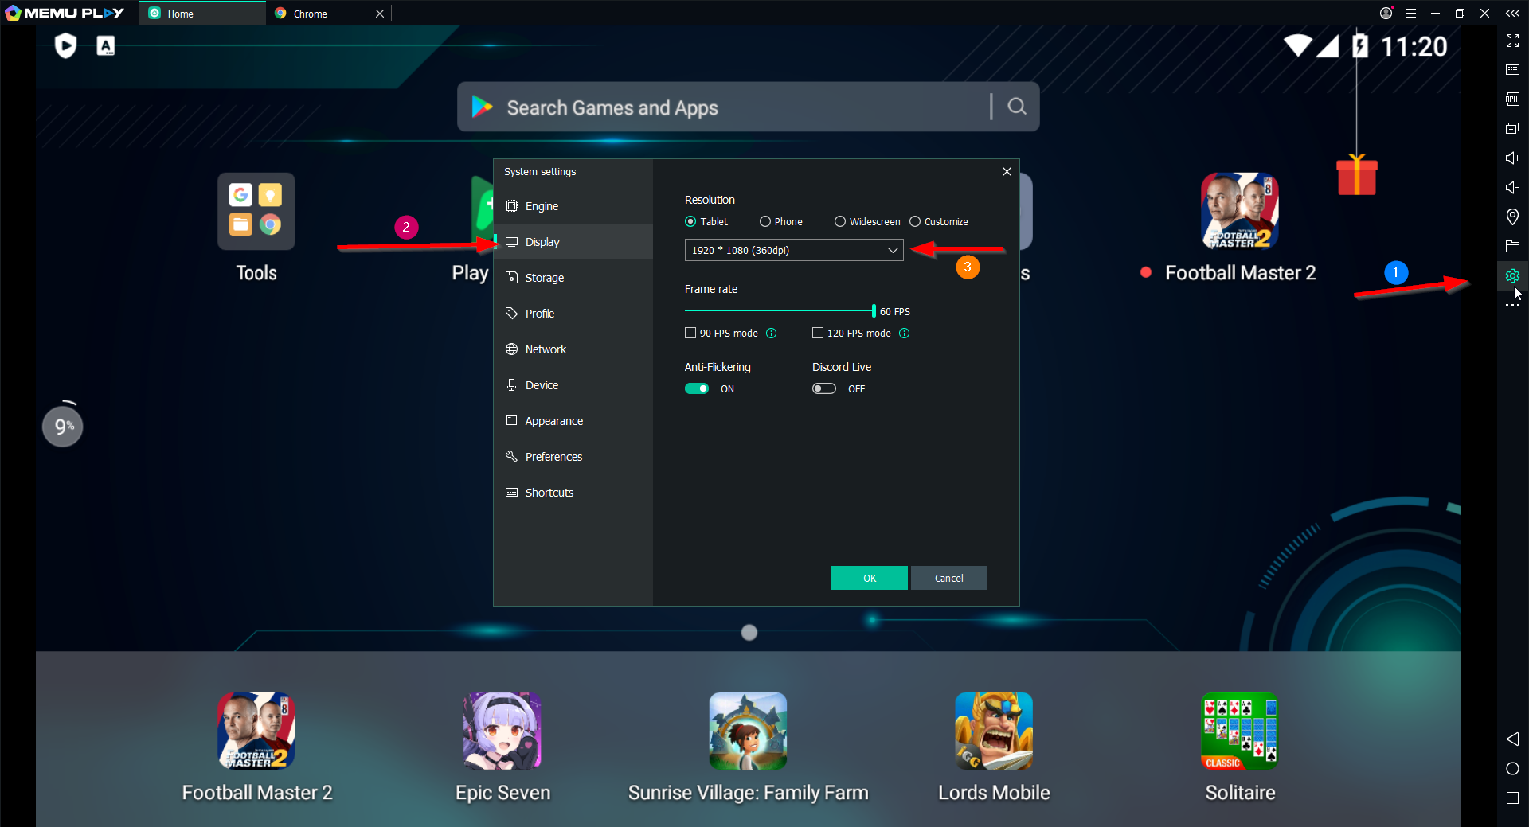This screenshot has width=1529, height=827.
Task: Open the hamburger menu in title bar
Action: 1410,14
